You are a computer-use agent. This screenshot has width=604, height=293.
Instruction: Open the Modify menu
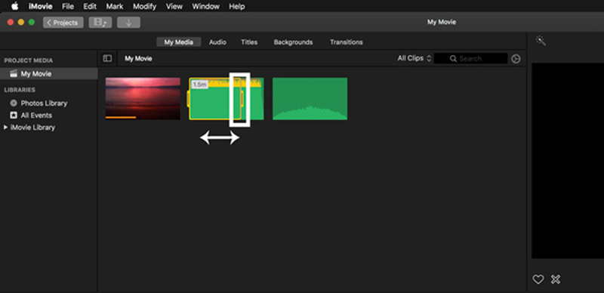click(144, 7)
